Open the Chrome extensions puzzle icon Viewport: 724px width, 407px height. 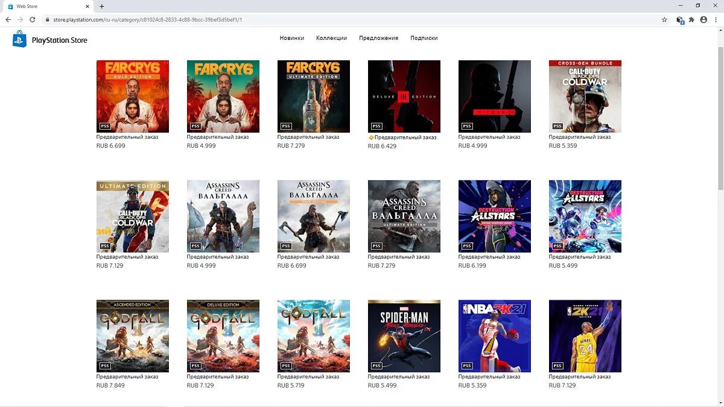pyautogui.click(x=691, y=19)
